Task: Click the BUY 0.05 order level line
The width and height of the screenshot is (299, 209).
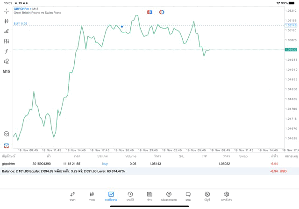Action: pyautogui.click(x=21, y=23)
